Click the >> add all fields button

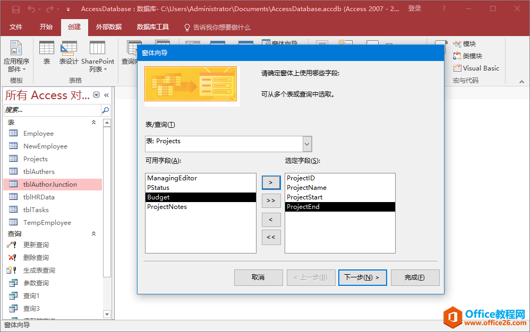pyautogui.click(x=271, y=201)
